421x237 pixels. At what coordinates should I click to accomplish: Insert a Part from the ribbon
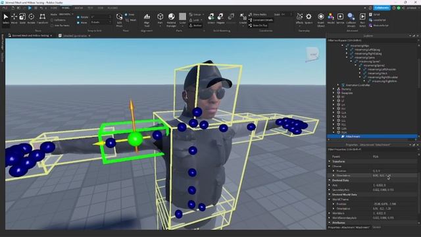point(161,19)
